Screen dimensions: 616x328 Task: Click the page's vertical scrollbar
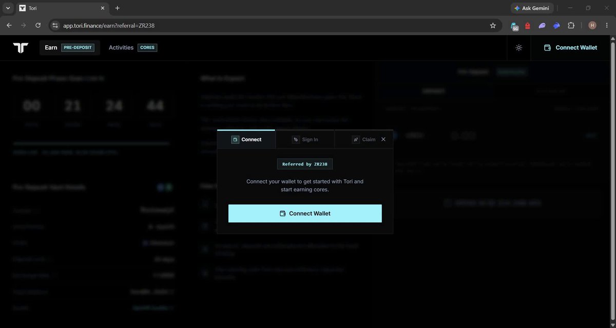click(x=613, y=181)
